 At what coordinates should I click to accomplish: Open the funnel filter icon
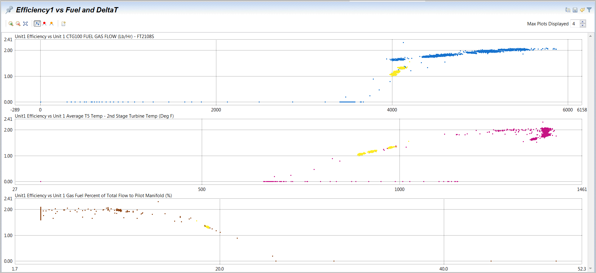pos(589,10)
